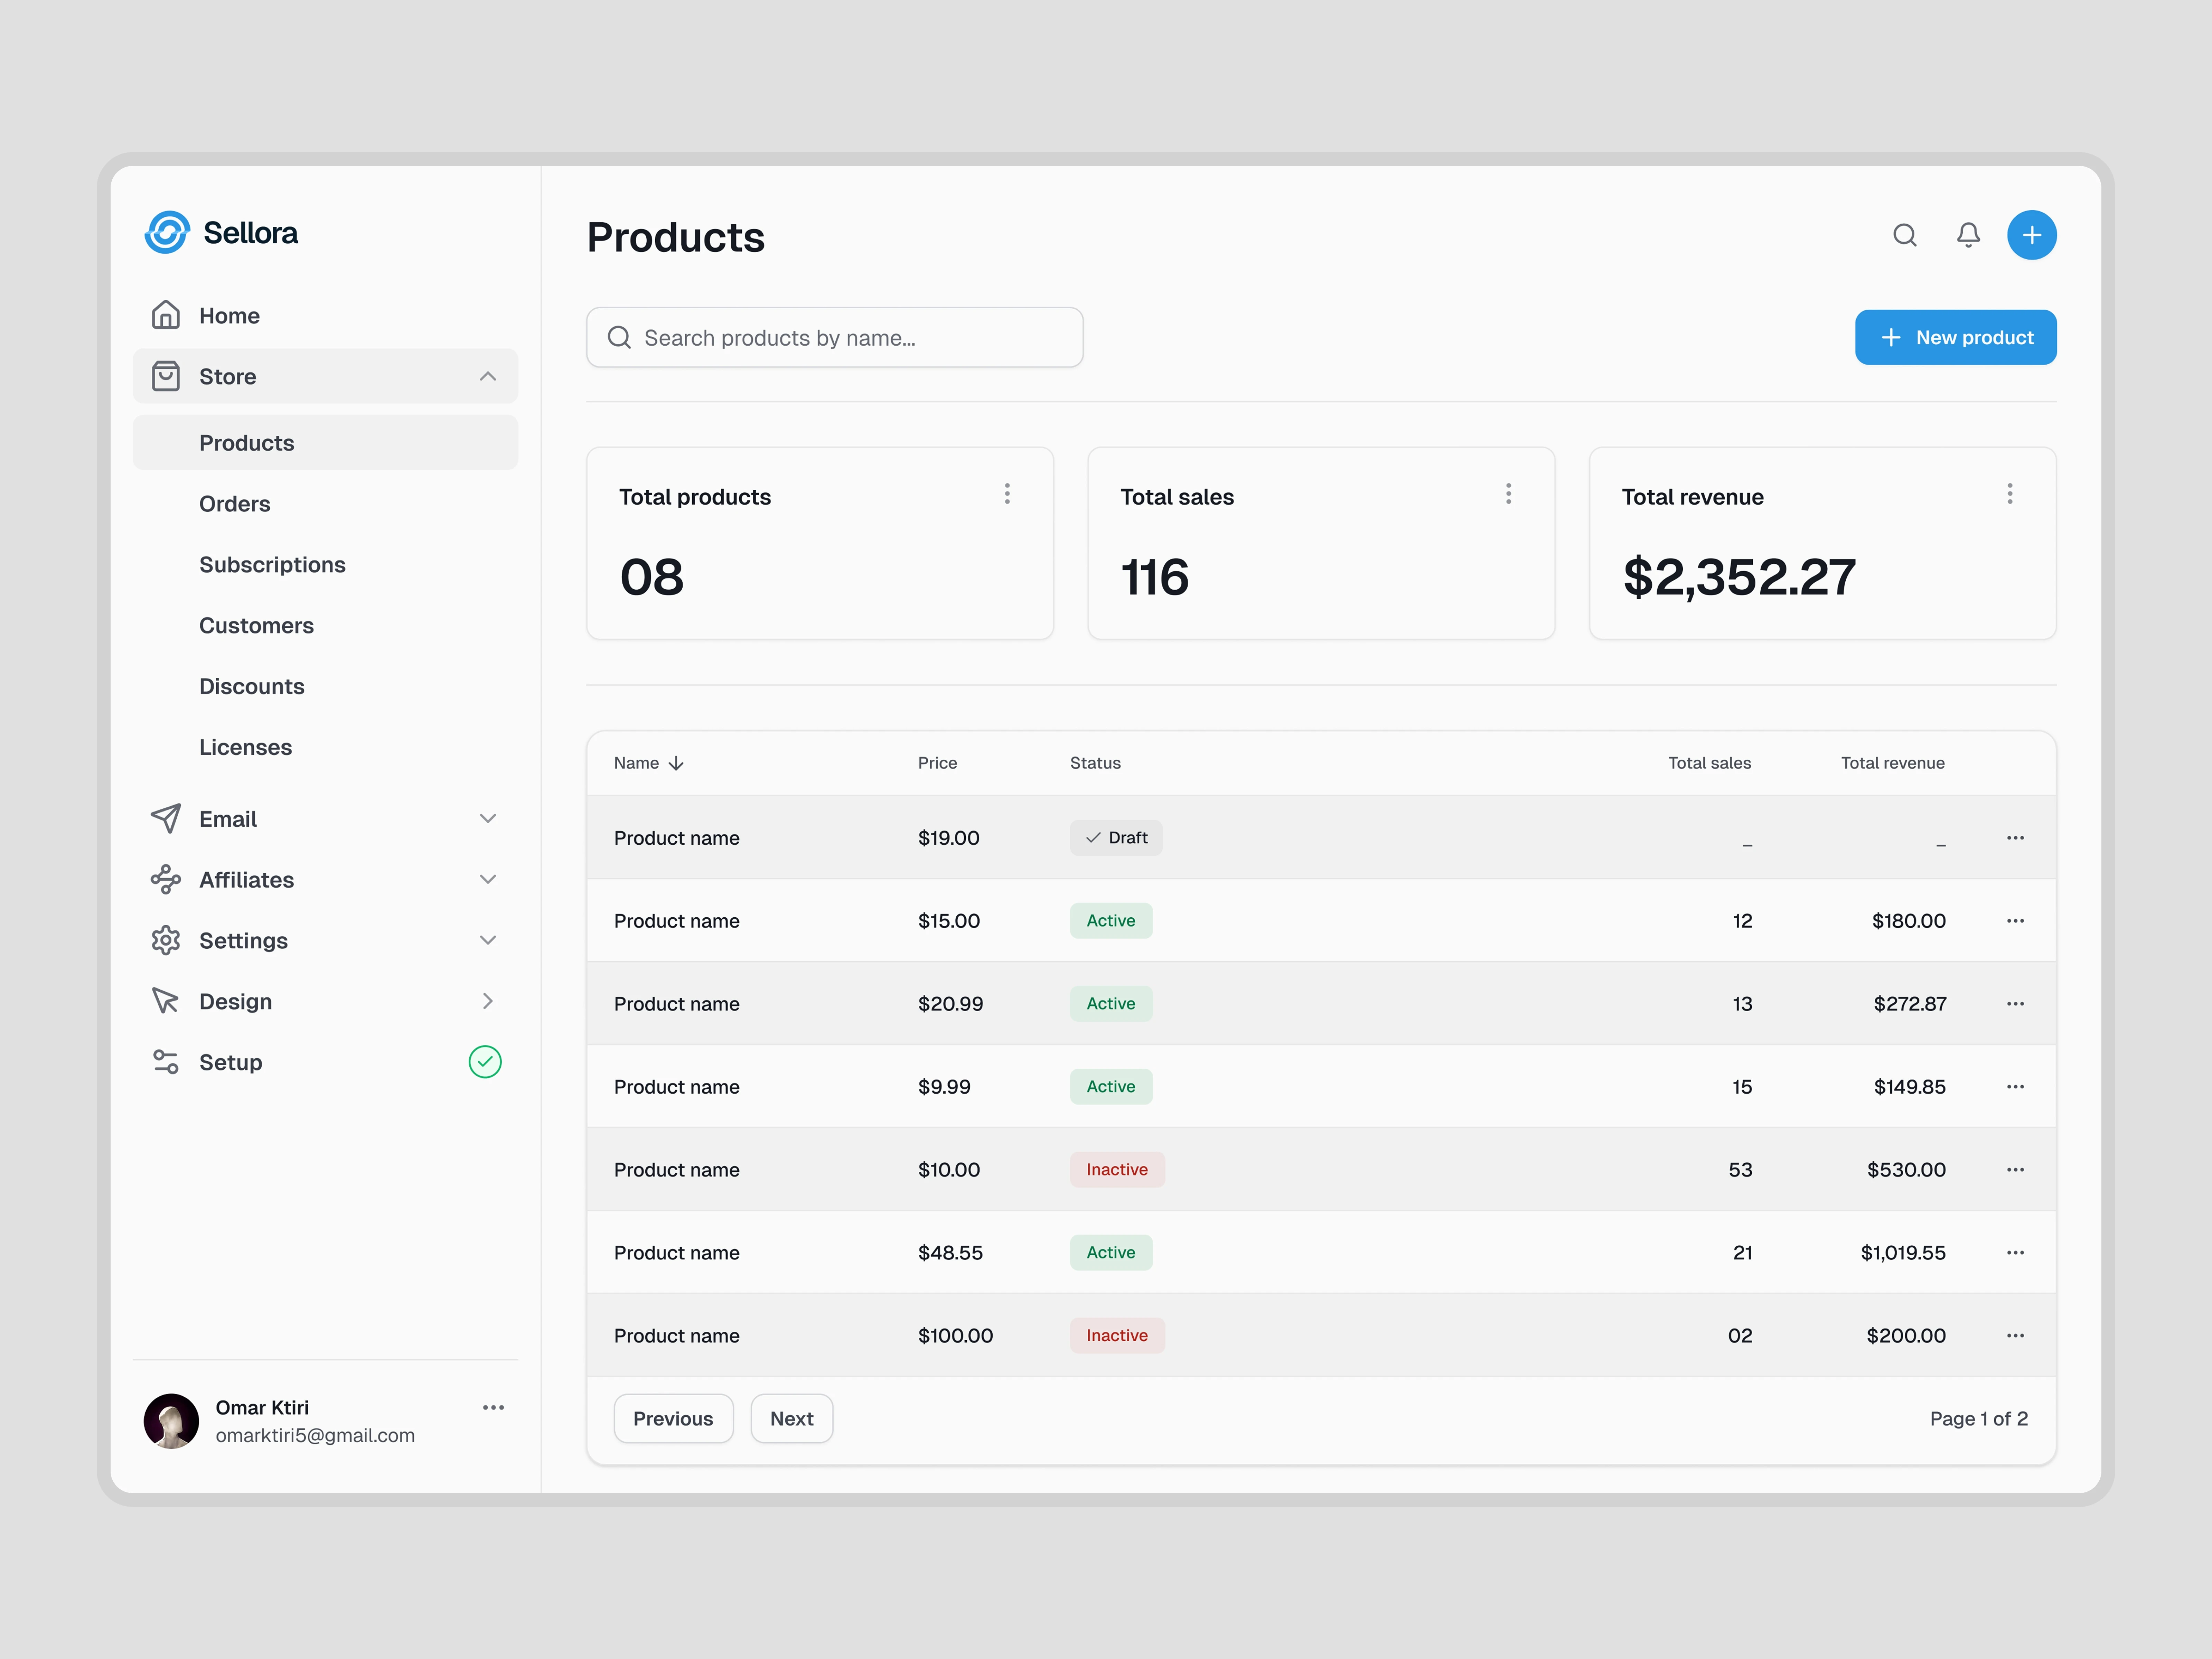The height and width of the screenshot is (1659, 2212).
Task: Open the Subscriptions menu item
Action: click(x=272, y=564)
